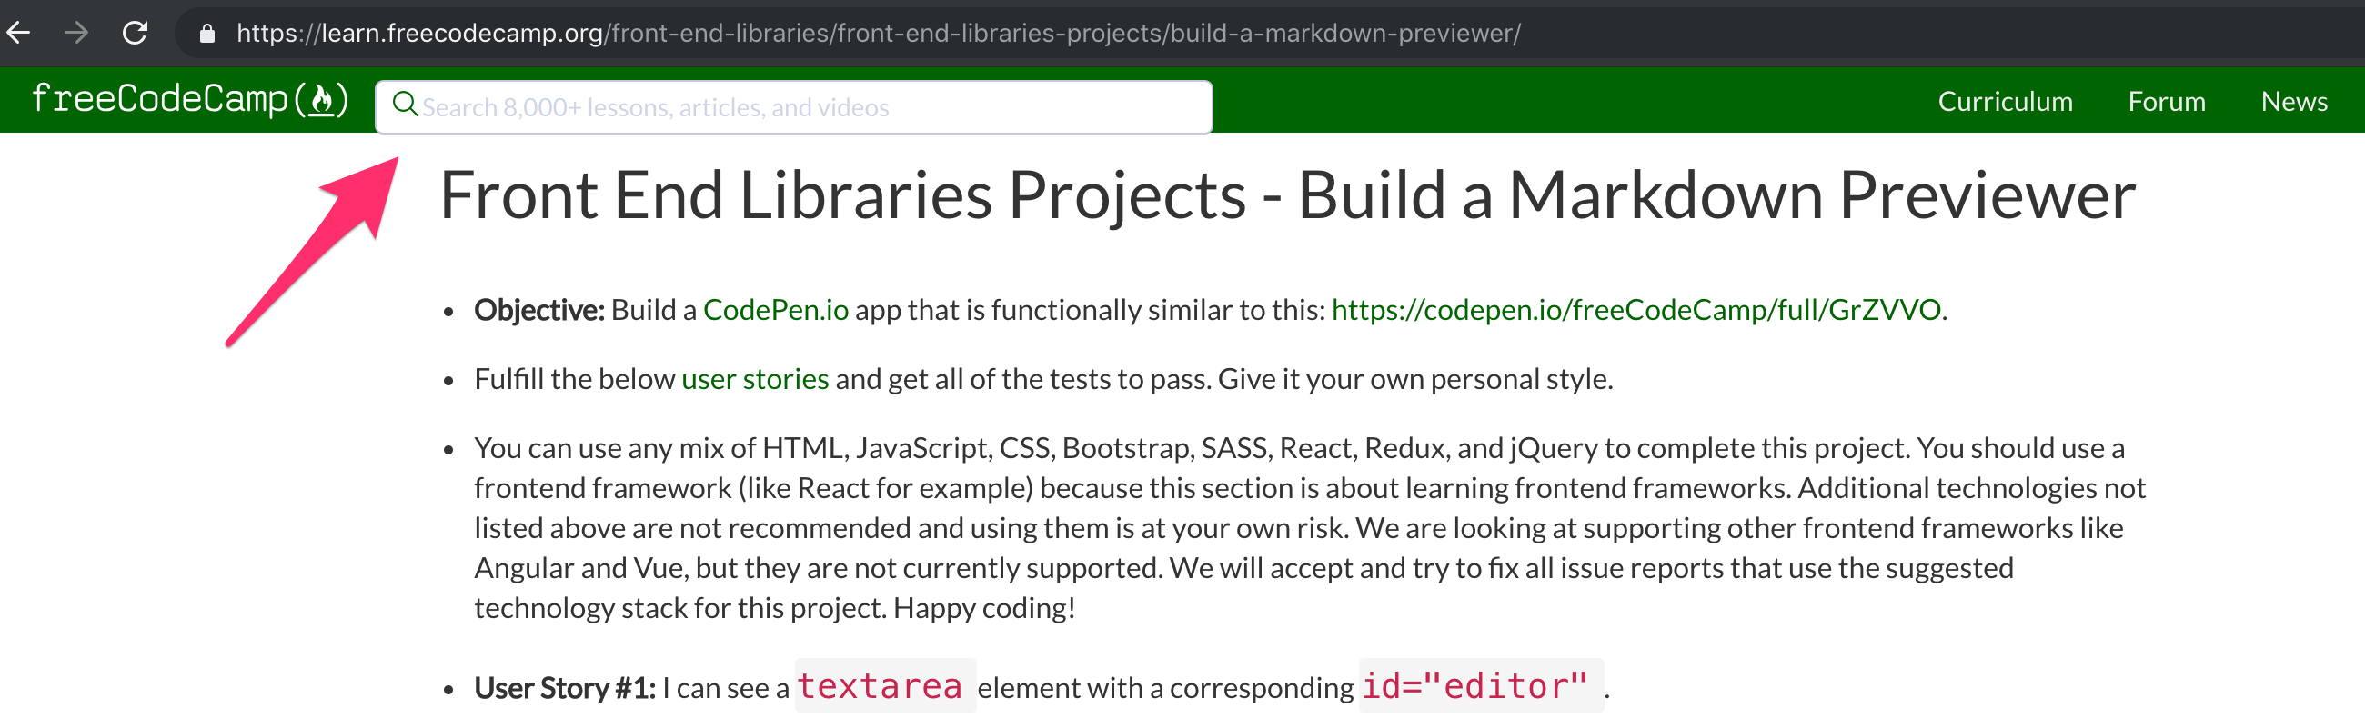Viewport: 2365px width, 718px height.
Task: Open the News section
Action: (2293, 102)
